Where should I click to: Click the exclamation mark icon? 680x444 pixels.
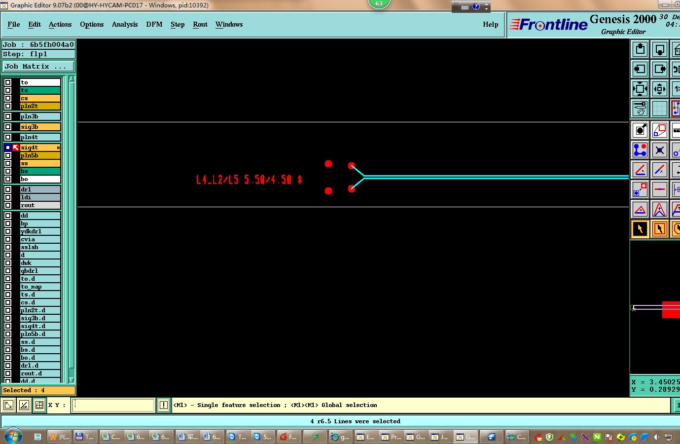click(164, 406)
